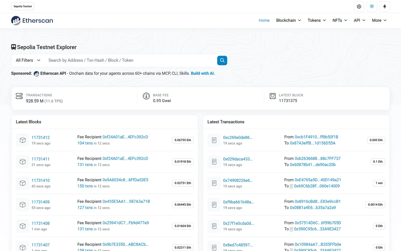Image resolution: width=401 pixels, height=251 pixels.
Task: Open the Build with AI link
Action: pos(203,73)
